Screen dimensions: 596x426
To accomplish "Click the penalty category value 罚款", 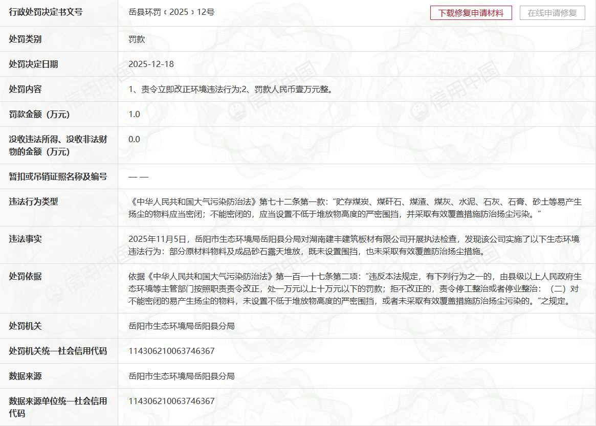I will tap(137, 39).
